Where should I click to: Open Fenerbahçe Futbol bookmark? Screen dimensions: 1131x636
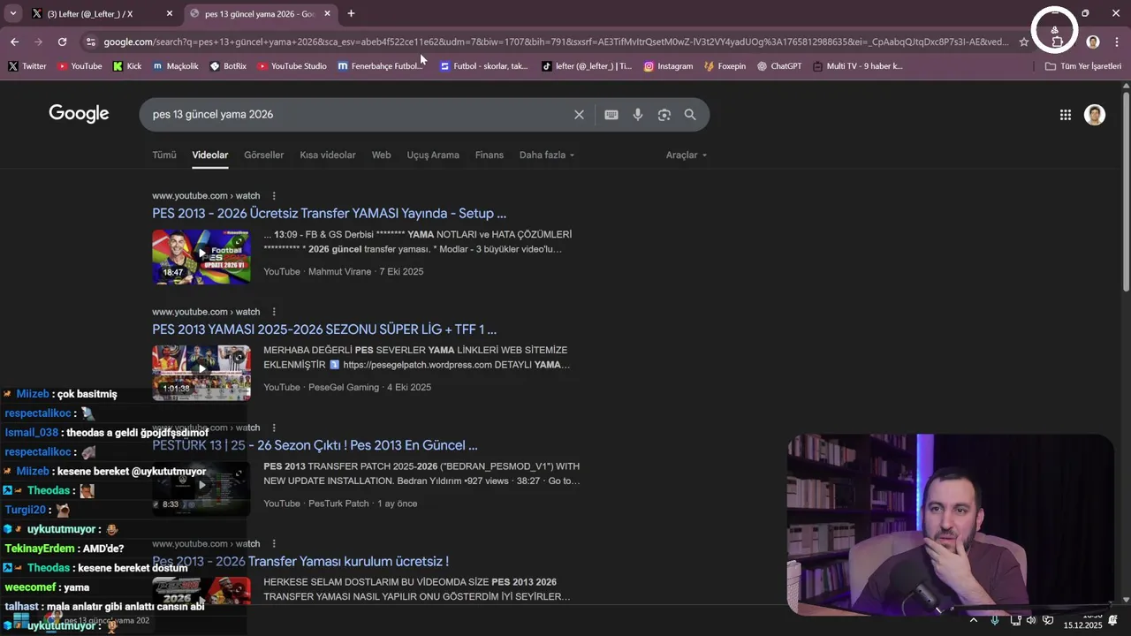tap(381, 66)
